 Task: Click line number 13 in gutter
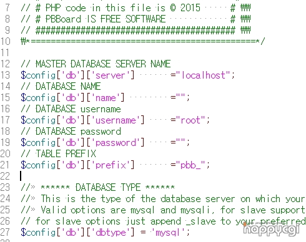(x=5, y=75)
